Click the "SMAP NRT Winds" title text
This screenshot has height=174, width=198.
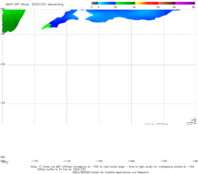point(17,5)
